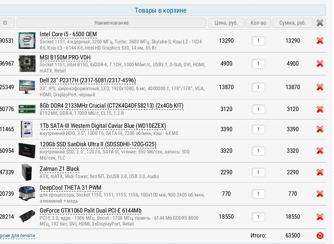Viewport: 334px width, 244px height.
Task: Edit quantity field for SanDisk SSD
Action: tap(258, 151)
